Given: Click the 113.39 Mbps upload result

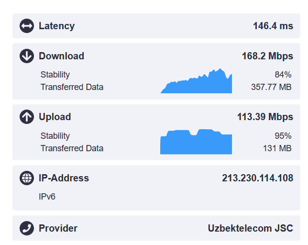Looking at the screenshot, I should tap(265, 117).
